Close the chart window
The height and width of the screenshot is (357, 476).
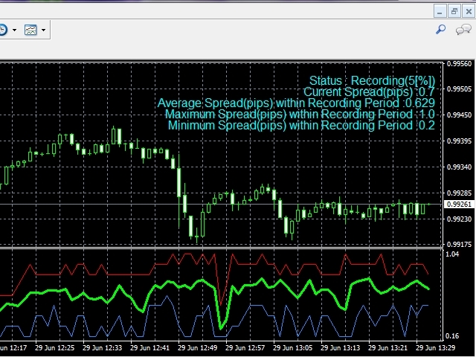pyautogui.click(x=469, y=12)
